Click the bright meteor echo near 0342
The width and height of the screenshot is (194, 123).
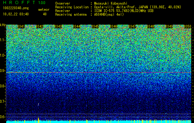click(38, 104)
